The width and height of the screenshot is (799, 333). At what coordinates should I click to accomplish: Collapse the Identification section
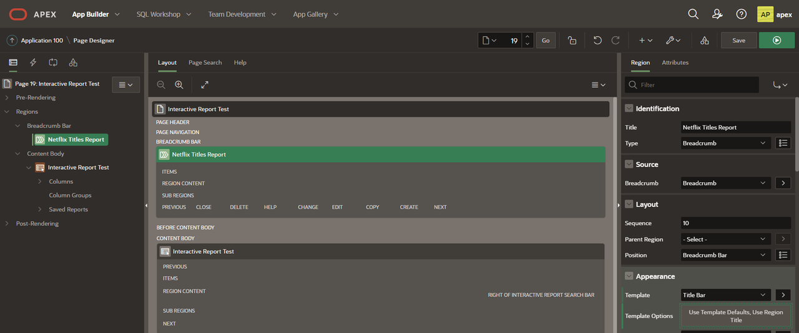(629, 109)
